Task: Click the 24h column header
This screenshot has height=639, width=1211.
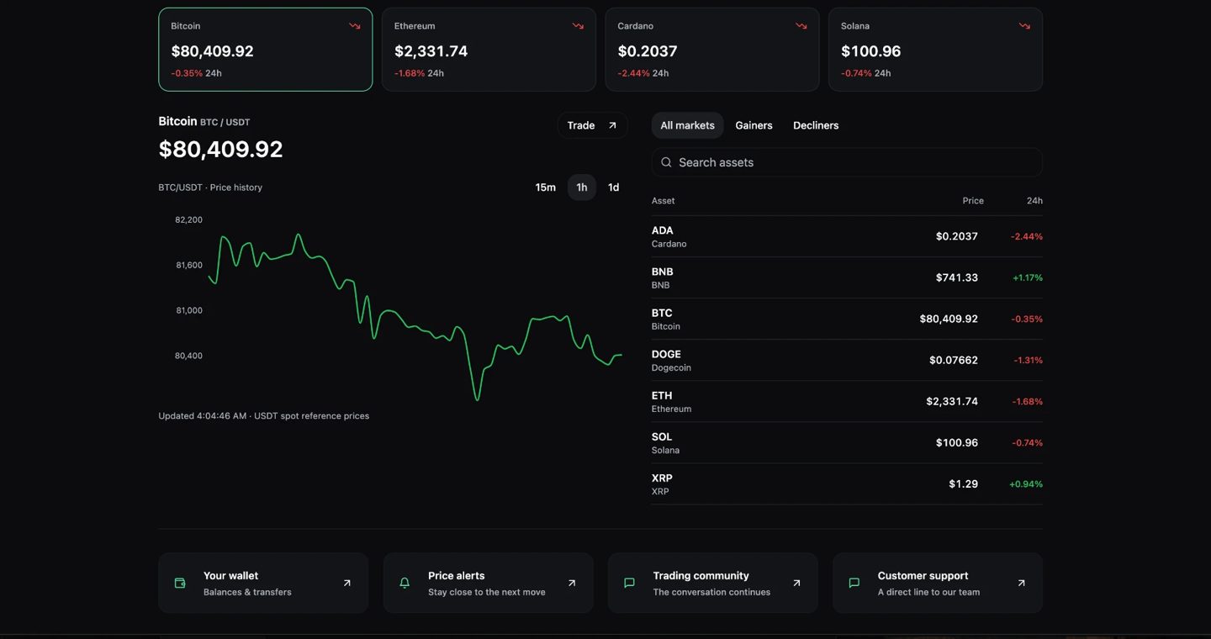Action: (1034, 201)
